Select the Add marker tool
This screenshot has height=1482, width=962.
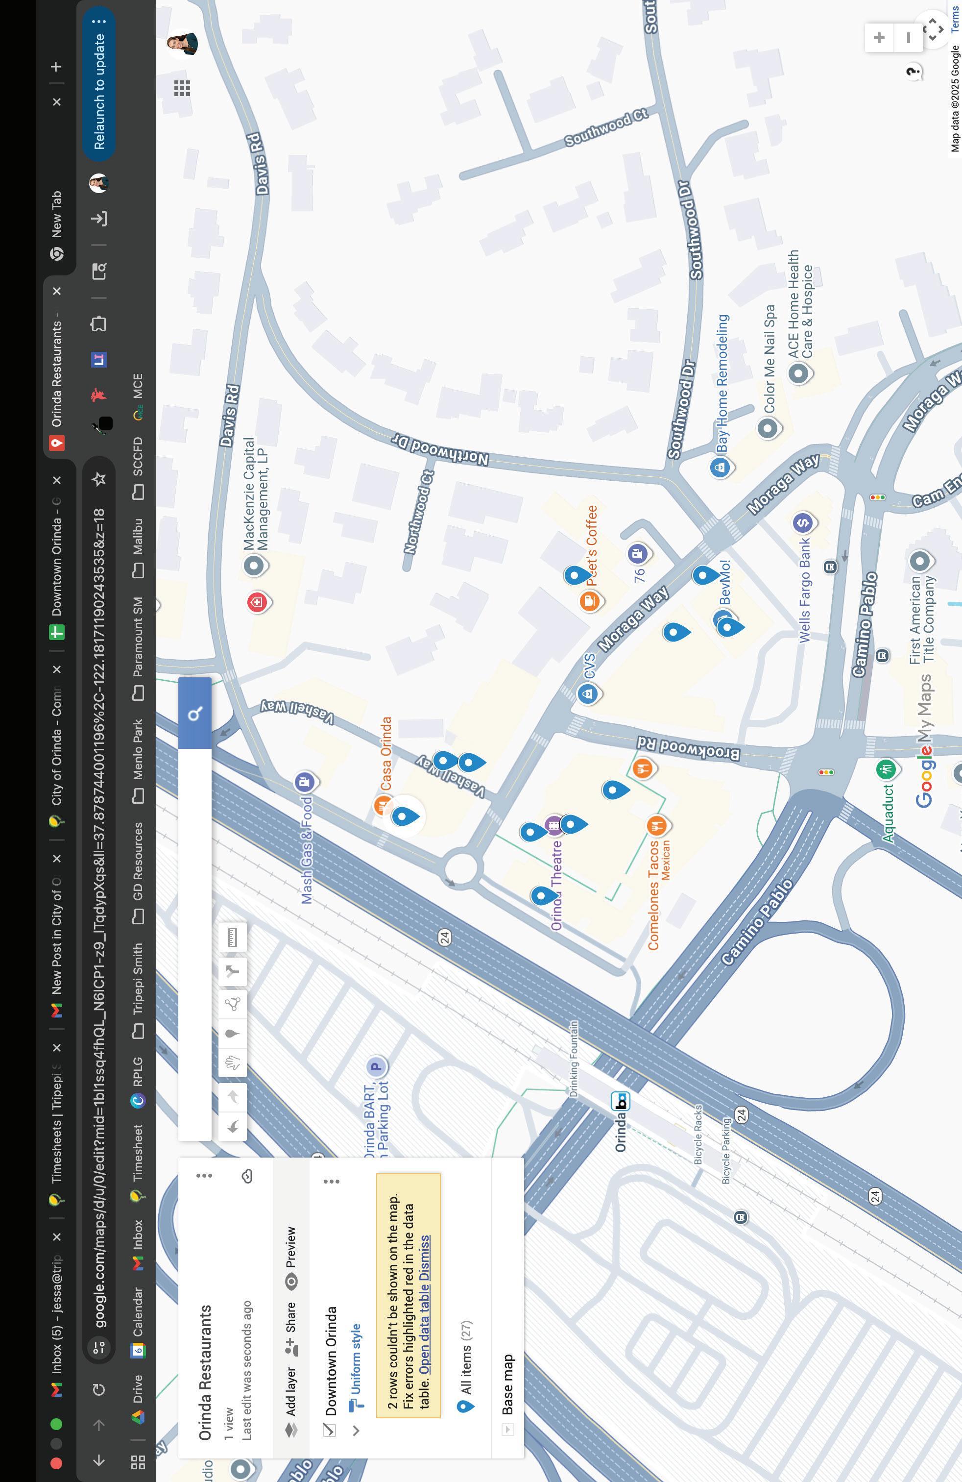tap(232, 1034)
